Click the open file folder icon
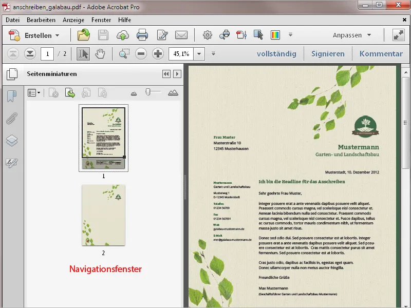Viewport: 411px width, 308px height. 84,35
